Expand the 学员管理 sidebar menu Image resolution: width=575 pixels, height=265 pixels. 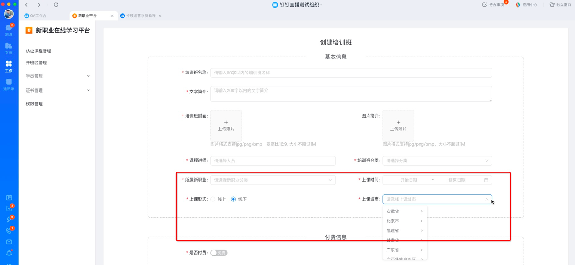tap(57, 76)
